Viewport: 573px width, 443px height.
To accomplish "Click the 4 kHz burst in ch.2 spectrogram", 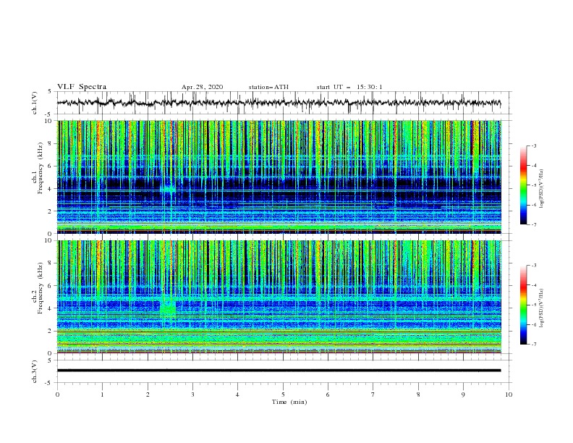I will coord(168,308).
